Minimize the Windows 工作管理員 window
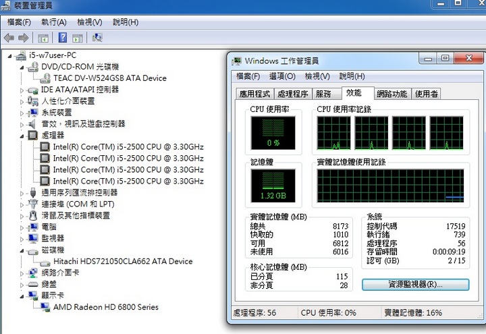The height and width of the screenshot is (334, 486). coord(428,59)
